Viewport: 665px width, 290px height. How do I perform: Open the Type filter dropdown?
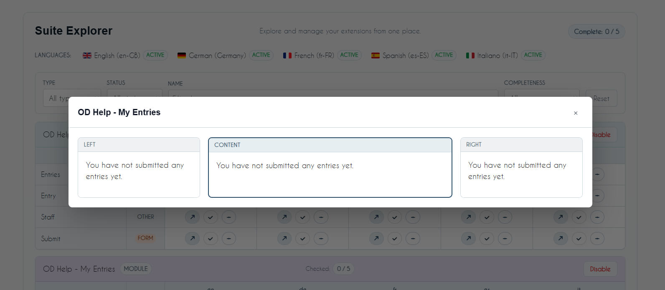72,93
